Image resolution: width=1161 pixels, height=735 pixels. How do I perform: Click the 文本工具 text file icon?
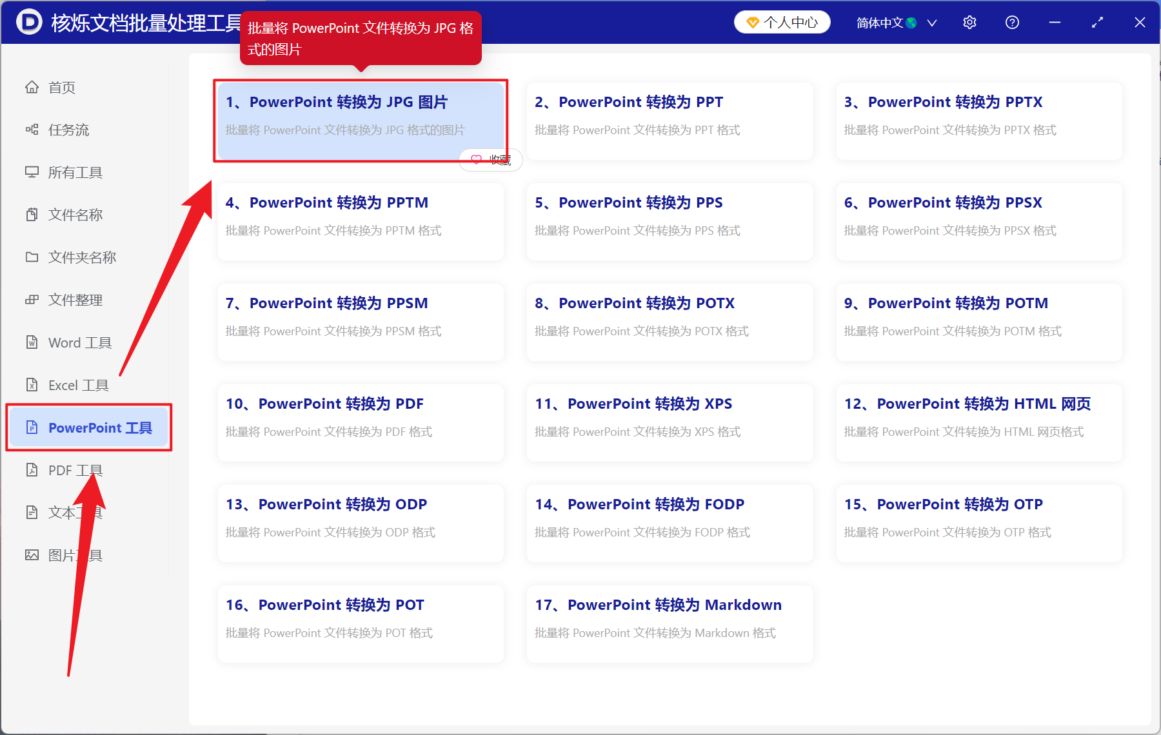click(32, 513)
